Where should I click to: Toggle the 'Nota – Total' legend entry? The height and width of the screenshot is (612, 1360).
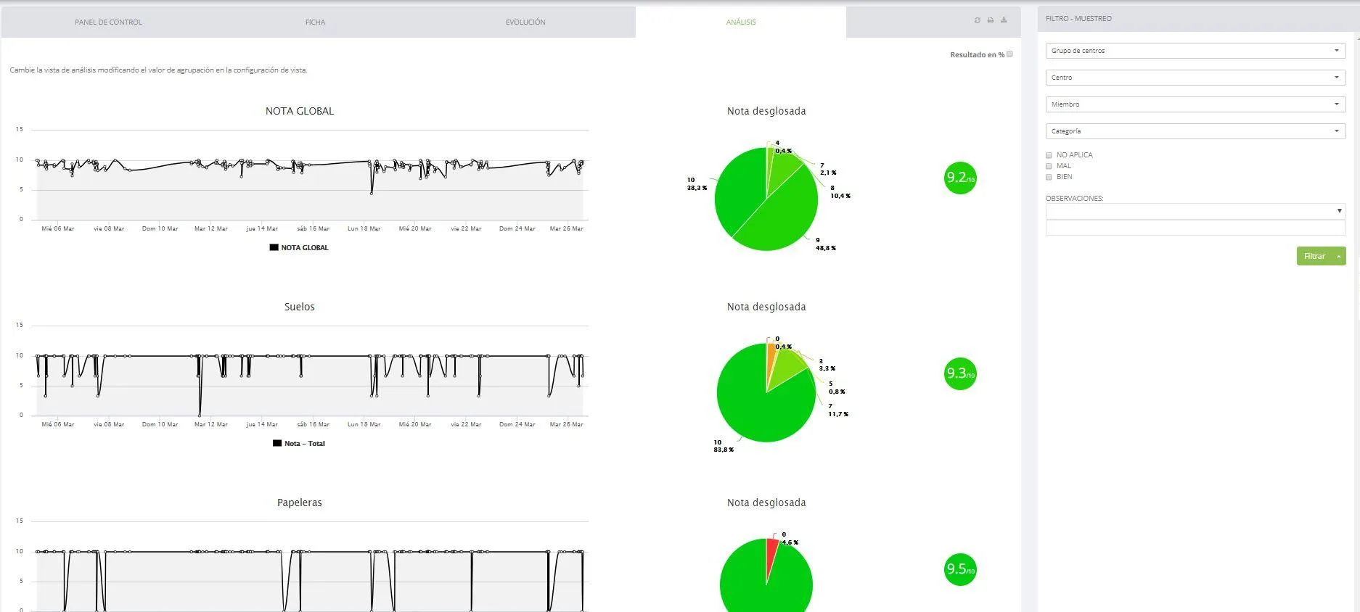(x=299, y=444)
